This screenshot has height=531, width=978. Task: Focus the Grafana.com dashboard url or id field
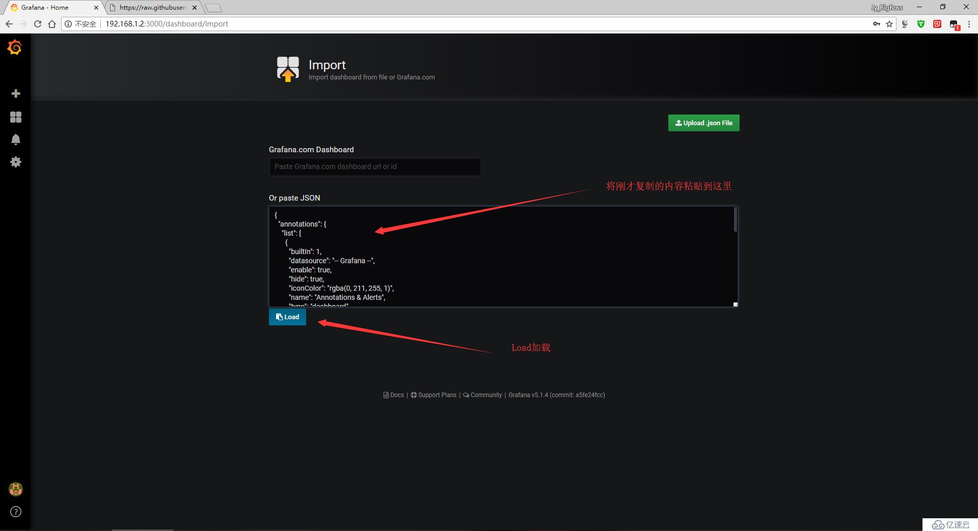coord(375,167)
